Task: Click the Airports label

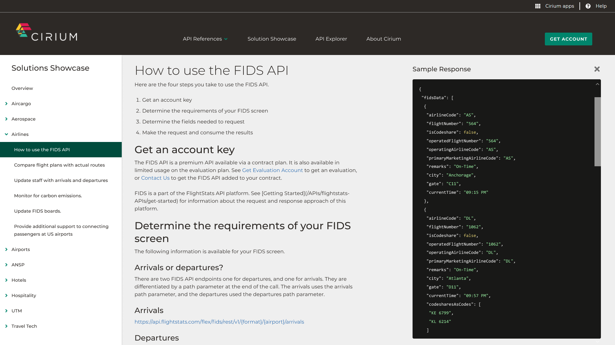Action: point(20,249)
